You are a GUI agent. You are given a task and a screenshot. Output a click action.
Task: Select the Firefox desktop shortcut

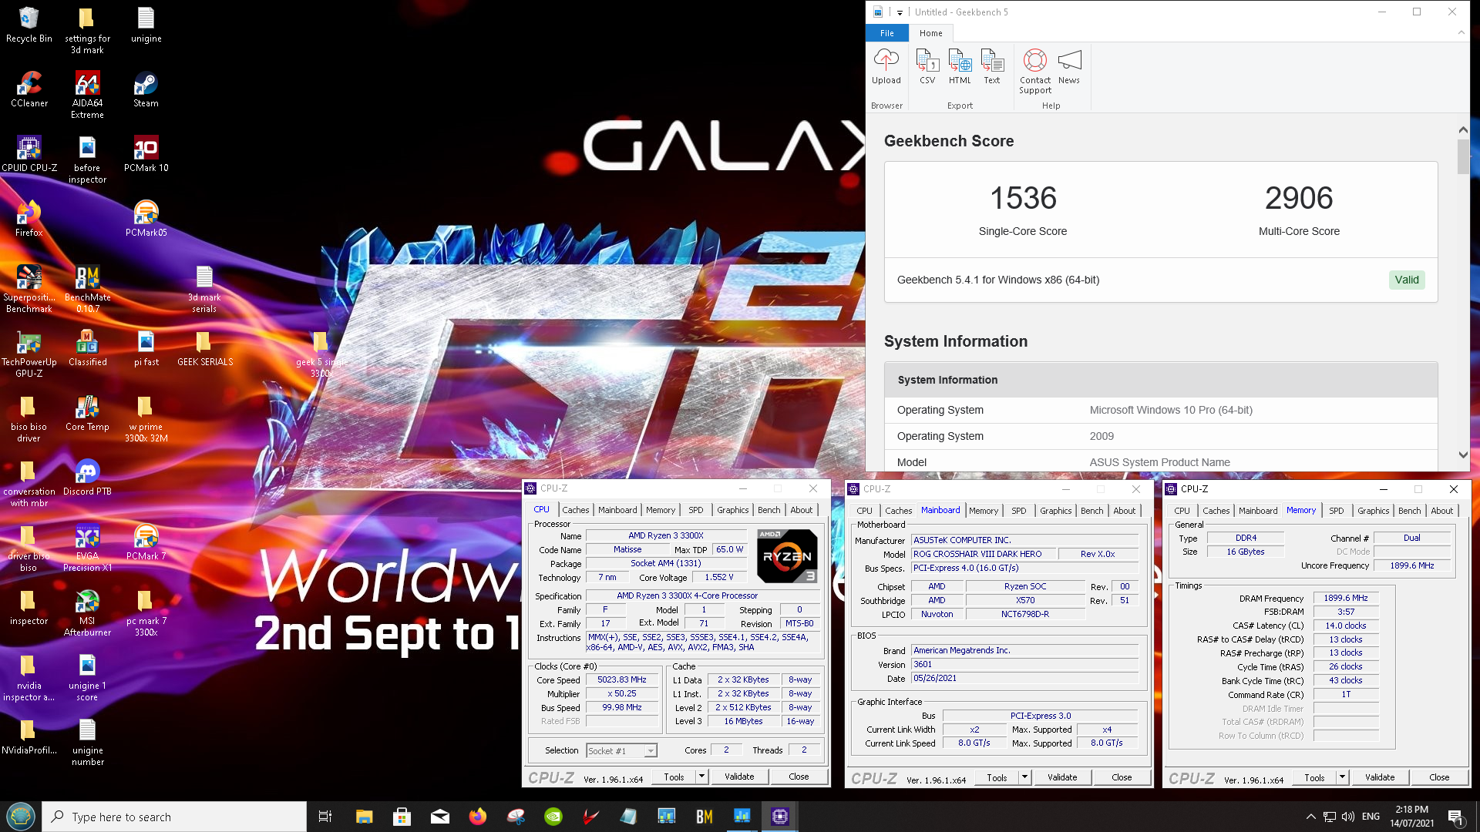[29, 219]
